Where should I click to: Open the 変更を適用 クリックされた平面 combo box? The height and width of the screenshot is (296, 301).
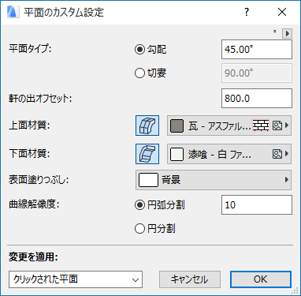[76, 279]
